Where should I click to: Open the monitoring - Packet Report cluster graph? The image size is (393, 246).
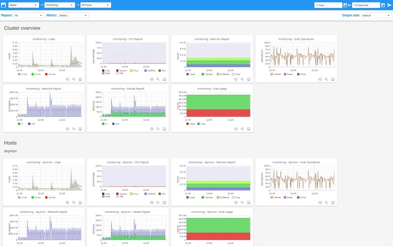click(128, 106)
